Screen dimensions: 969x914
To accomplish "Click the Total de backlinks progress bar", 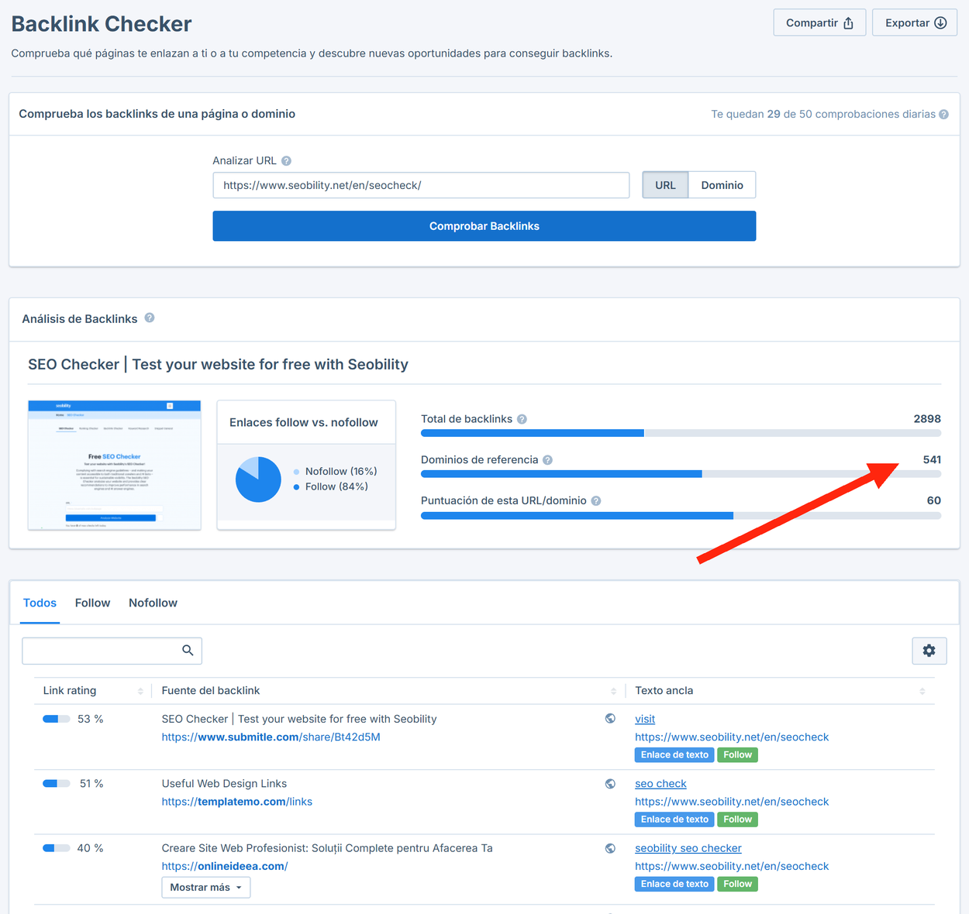I will point(681,434).
